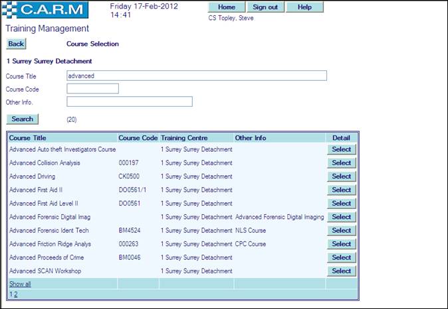448x309 pixels.
Task: Select Advanced Forensic Digital Imag course
Action: point(341,217)
